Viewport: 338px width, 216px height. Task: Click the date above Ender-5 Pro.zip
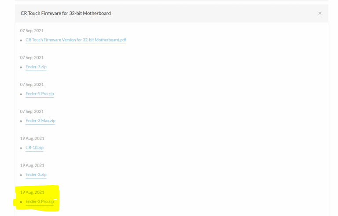(x=32, y=85)
